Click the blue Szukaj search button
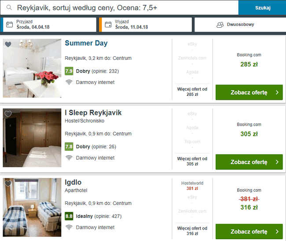Image resolution: width=286 pixels, height=241 pixels. click(262, 7)
